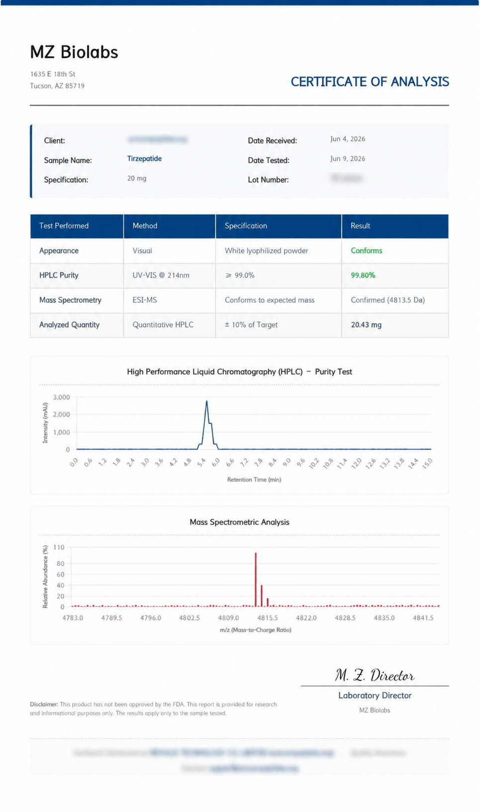Click the 'Retention Time (min)' axis label

click(x=254, y=480)
